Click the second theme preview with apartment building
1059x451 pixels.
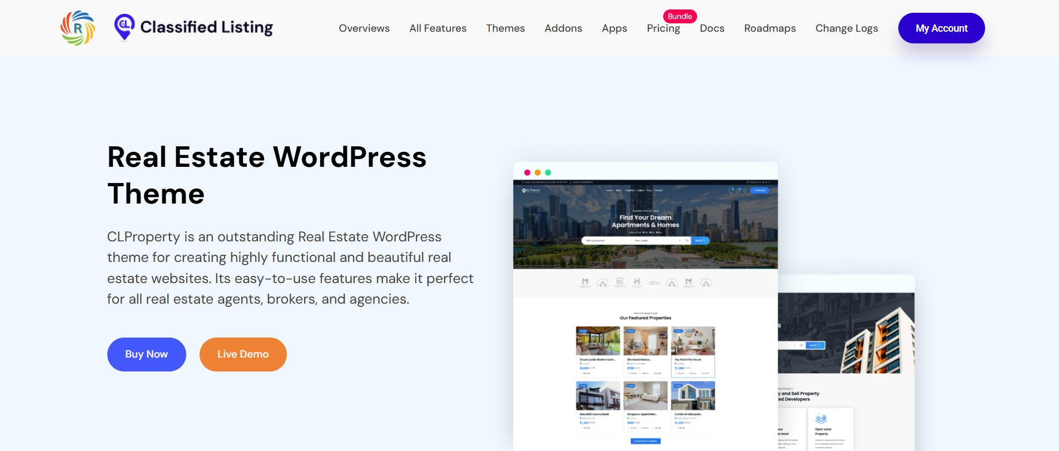pos(846,363)
